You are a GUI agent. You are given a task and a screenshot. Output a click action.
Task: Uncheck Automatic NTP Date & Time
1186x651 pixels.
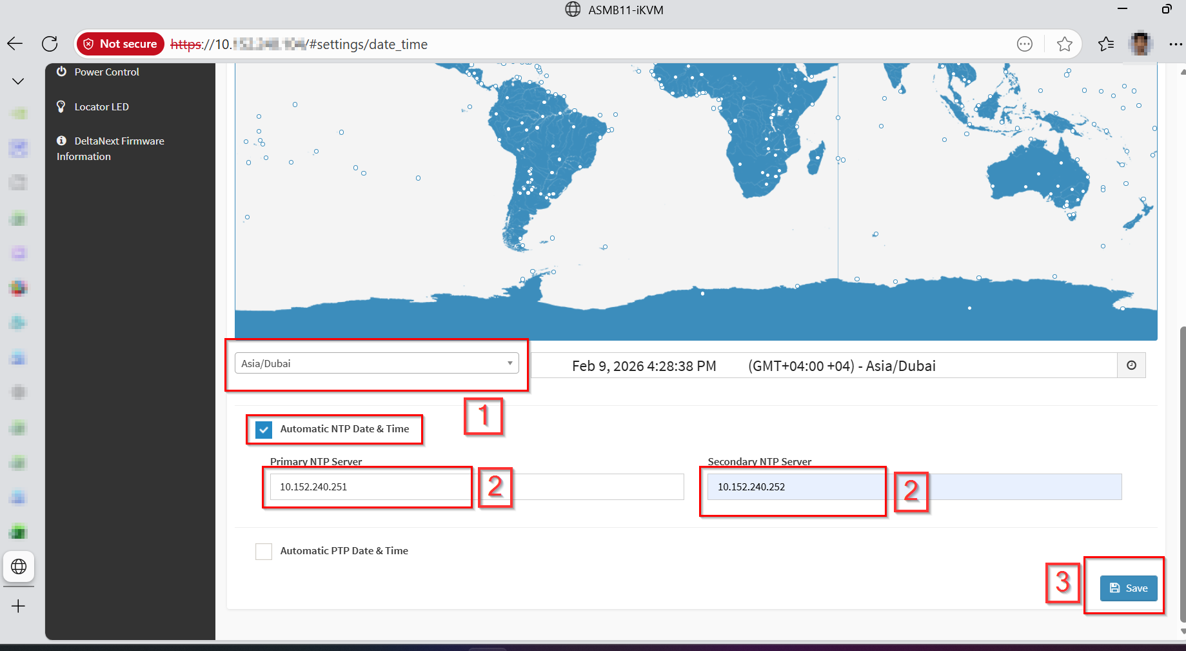(x=264, y=430)
